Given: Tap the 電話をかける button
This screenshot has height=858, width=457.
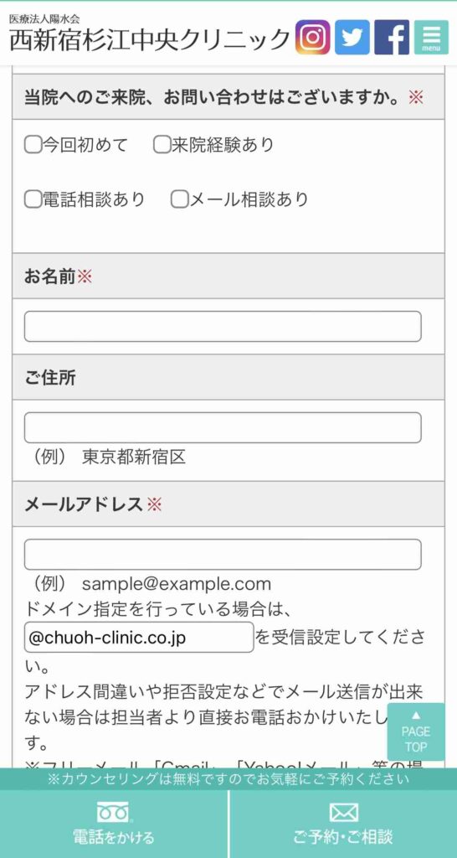Looking at the screenshot, I should (114, 824).
